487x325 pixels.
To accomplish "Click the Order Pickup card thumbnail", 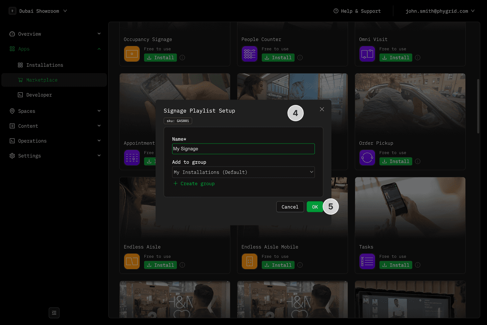I will point(410,105).
